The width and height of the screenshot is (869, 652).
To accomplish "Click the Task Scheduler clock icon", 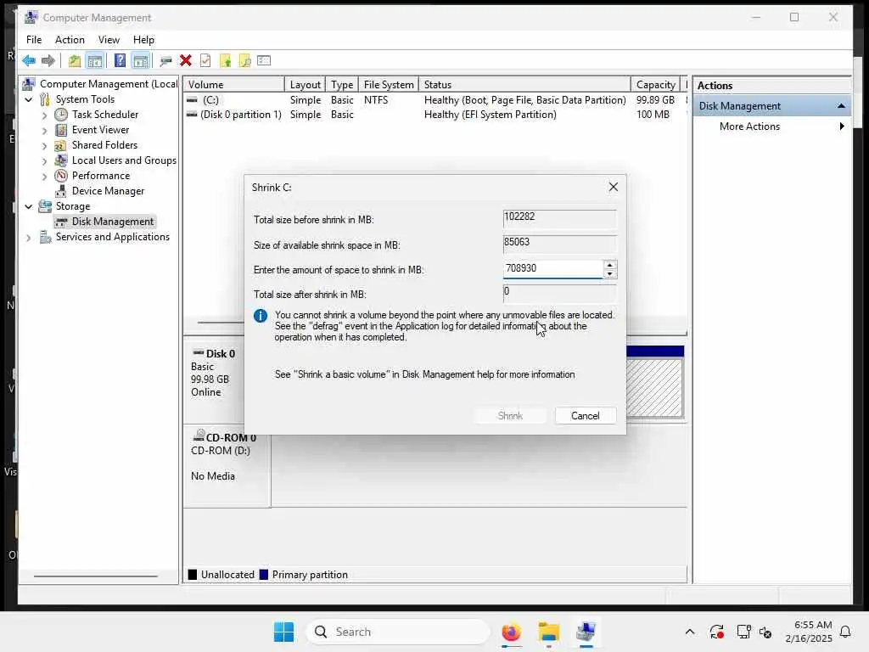I will click(x=61, y=115).
